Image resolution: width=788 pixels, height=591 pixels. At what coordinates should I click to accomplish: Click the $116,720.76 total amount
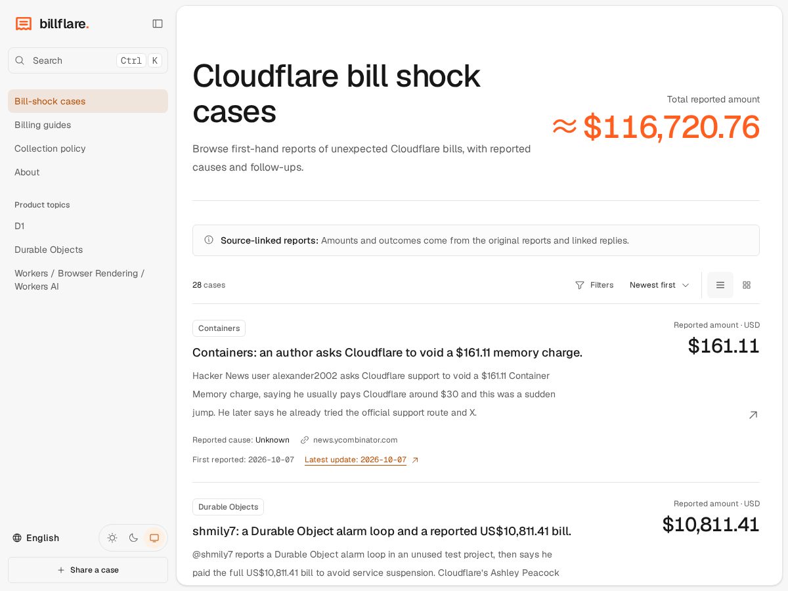click(x=655, y=127)
